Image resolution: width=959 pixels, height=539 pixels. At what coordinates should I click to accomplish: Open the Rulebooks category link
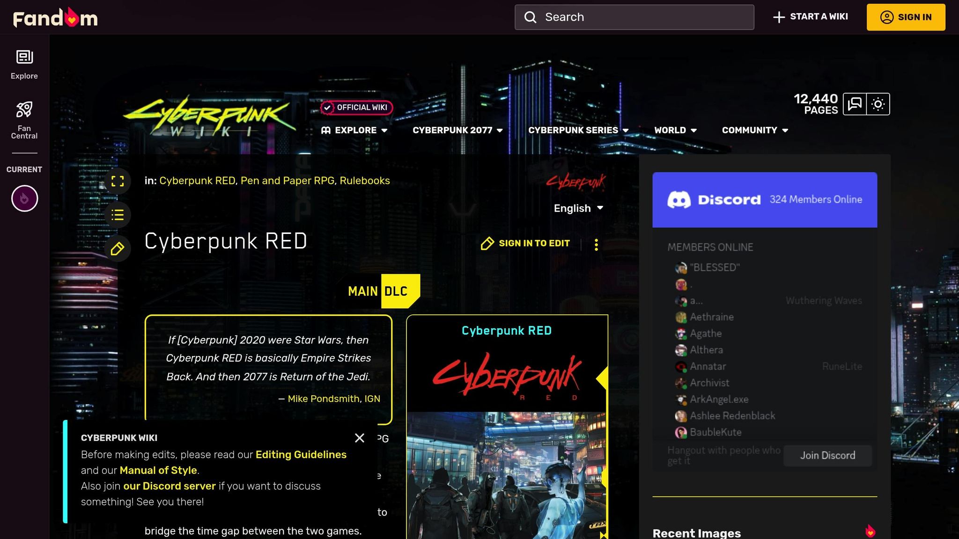[x=365, y=181]
